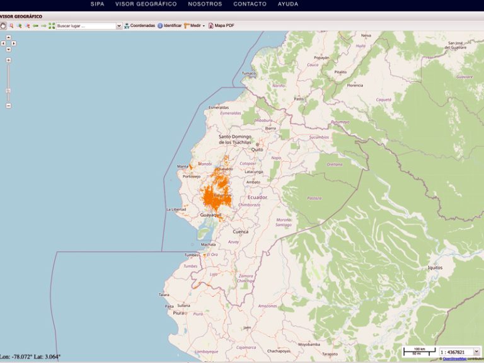Click the Manta label on map
Viewport: 484px width, 363px height.
[x=182, y=166]
